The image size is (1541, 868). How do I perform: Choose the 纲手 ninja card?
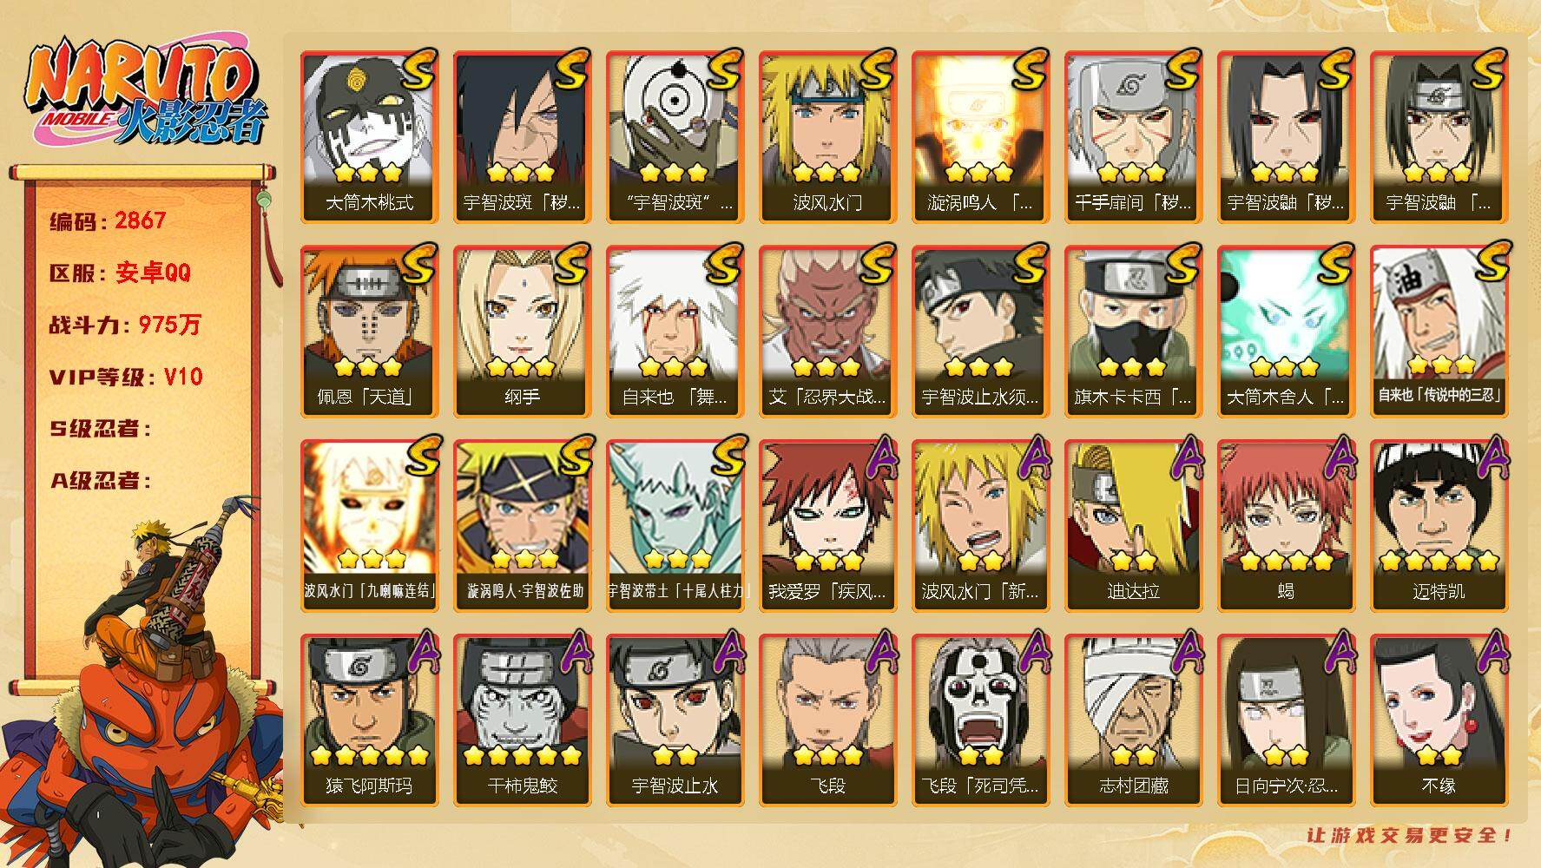click(x=522, y=332)
